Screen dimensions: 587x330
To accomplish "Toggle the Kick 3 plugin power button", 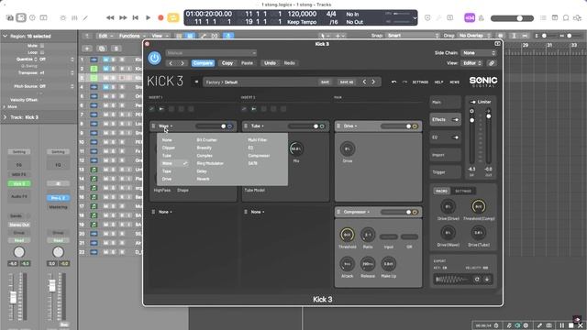I will pyautogui.click(x=154, y=58).
